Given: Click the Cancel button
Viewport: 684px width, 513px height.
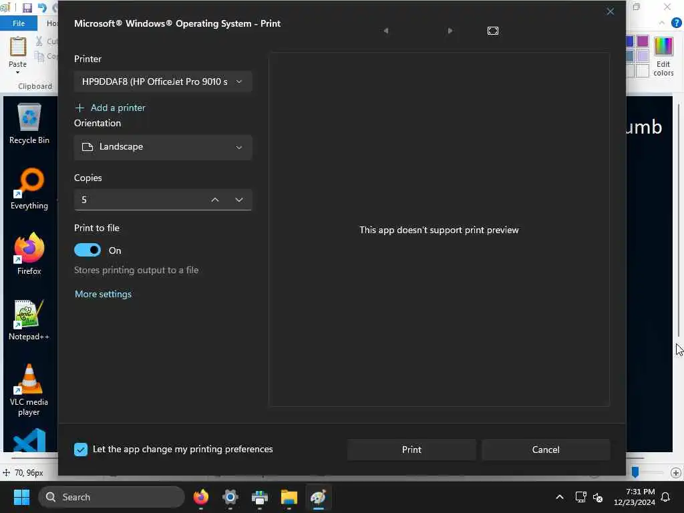Looking at the screenshot, I should pyautogui.click(x=545, y=450).
